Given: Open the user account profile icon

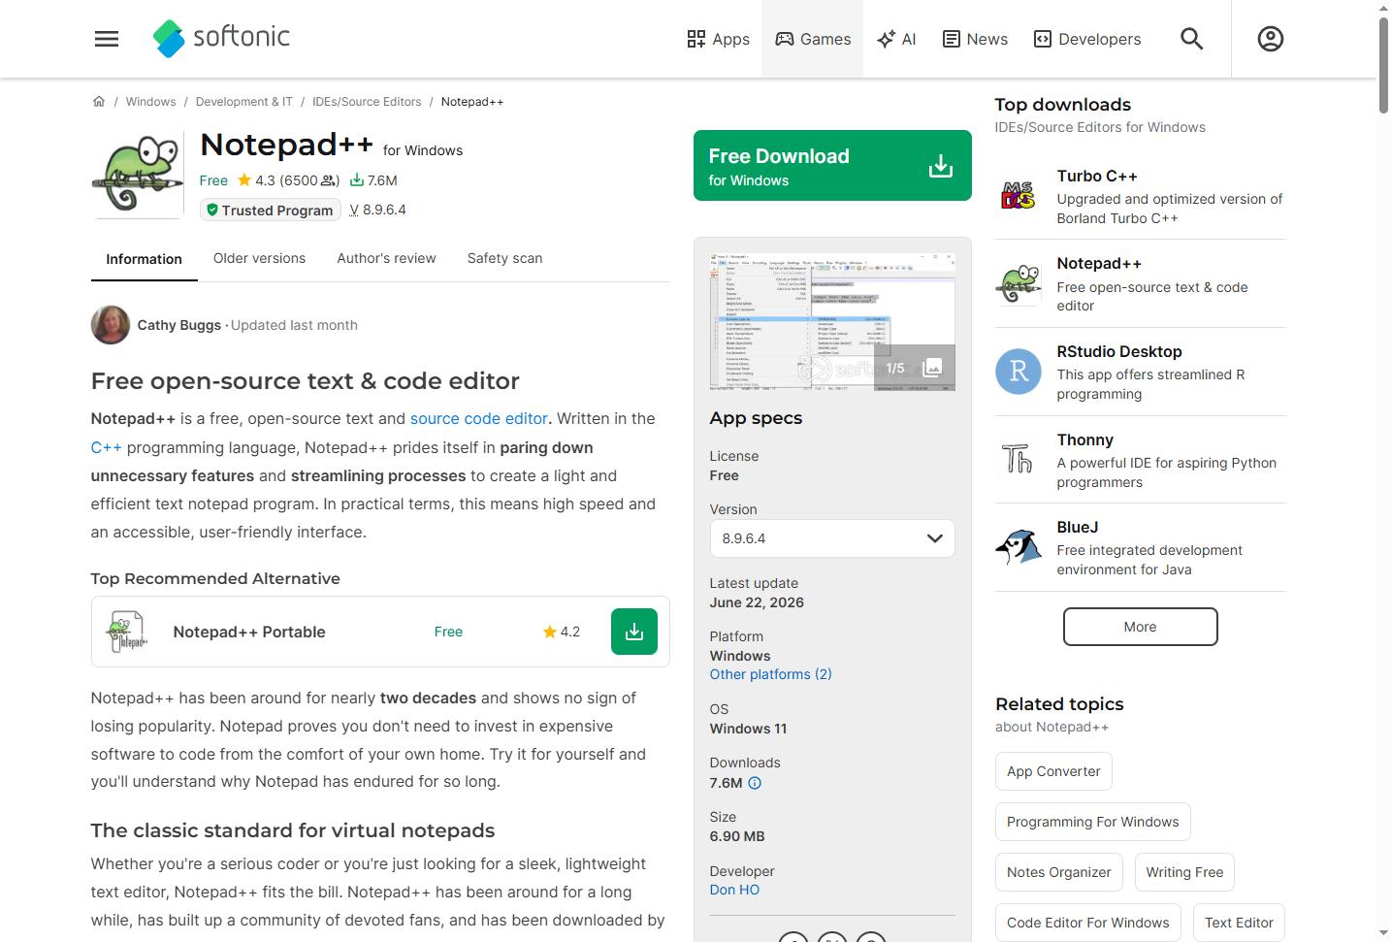Looking at the screenshot, I should pyautogui.click(x=1270, y=39).
